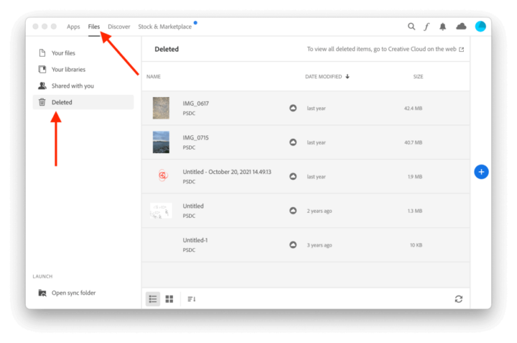The height and width of the screenshot is (343, 517).
Task: Click cloud status icon for IMG_0617
Action: pyautogui.click(x=293, y=108)
